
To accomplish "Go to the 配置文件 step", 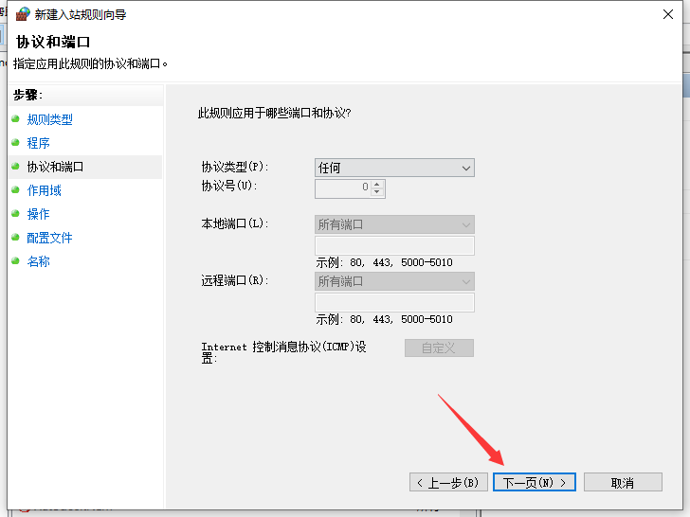I will click(x=49, y=239).
